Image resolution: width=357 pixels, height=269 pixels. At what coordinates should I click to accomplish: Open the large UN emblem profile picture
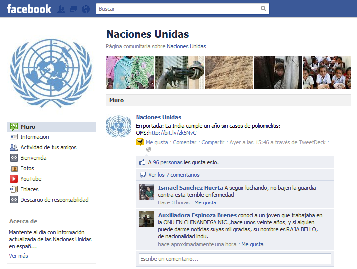[51, 73]
